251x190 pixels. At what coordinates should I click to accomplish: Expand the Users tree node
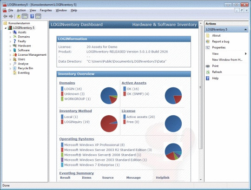coord(10,59)
